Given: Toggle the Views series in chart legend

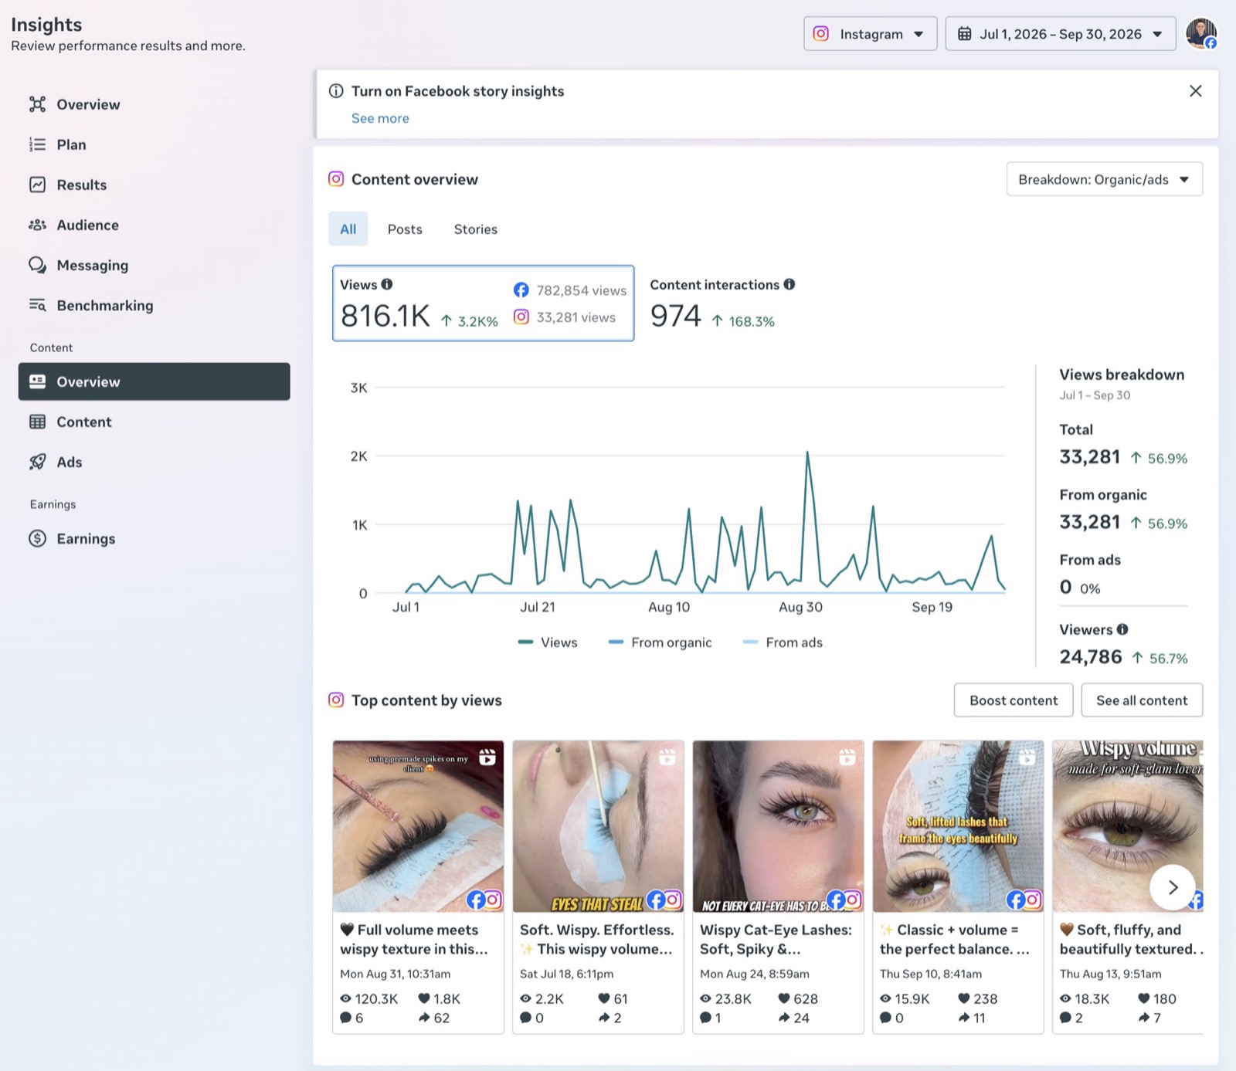Looking at the screenshot, I should 548,642.
